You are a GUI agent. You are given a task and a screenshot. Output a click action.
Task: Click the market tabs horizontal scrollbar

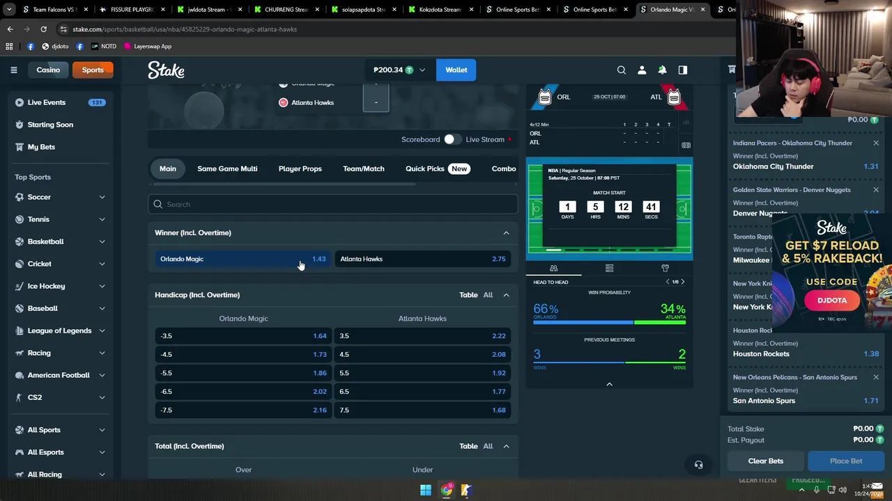click(284, 184)
